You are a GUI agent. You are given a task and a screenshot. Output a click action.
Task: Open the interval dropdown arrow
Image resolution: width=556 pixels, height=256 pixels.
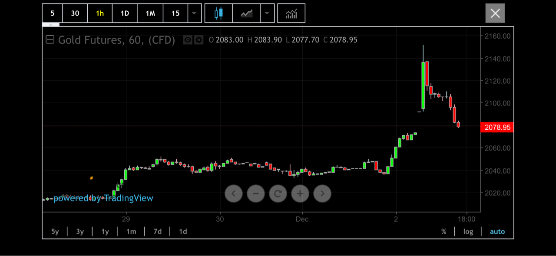click(x=195, y=13)
